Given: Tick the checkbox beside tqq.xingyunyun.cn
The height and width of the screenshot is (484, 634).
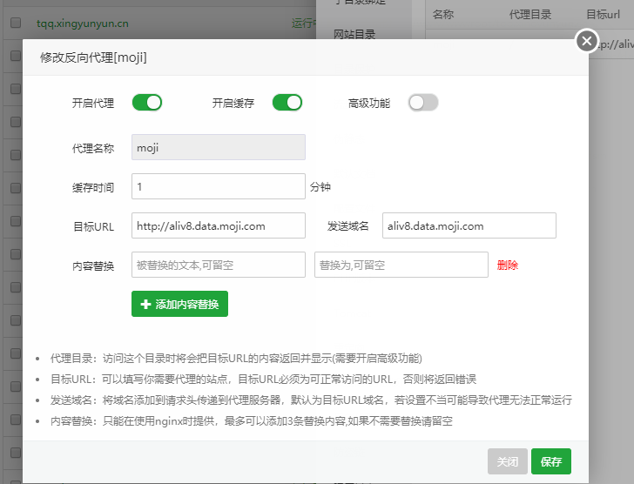Looking at the screenshot, I should (x=16, y=24).
